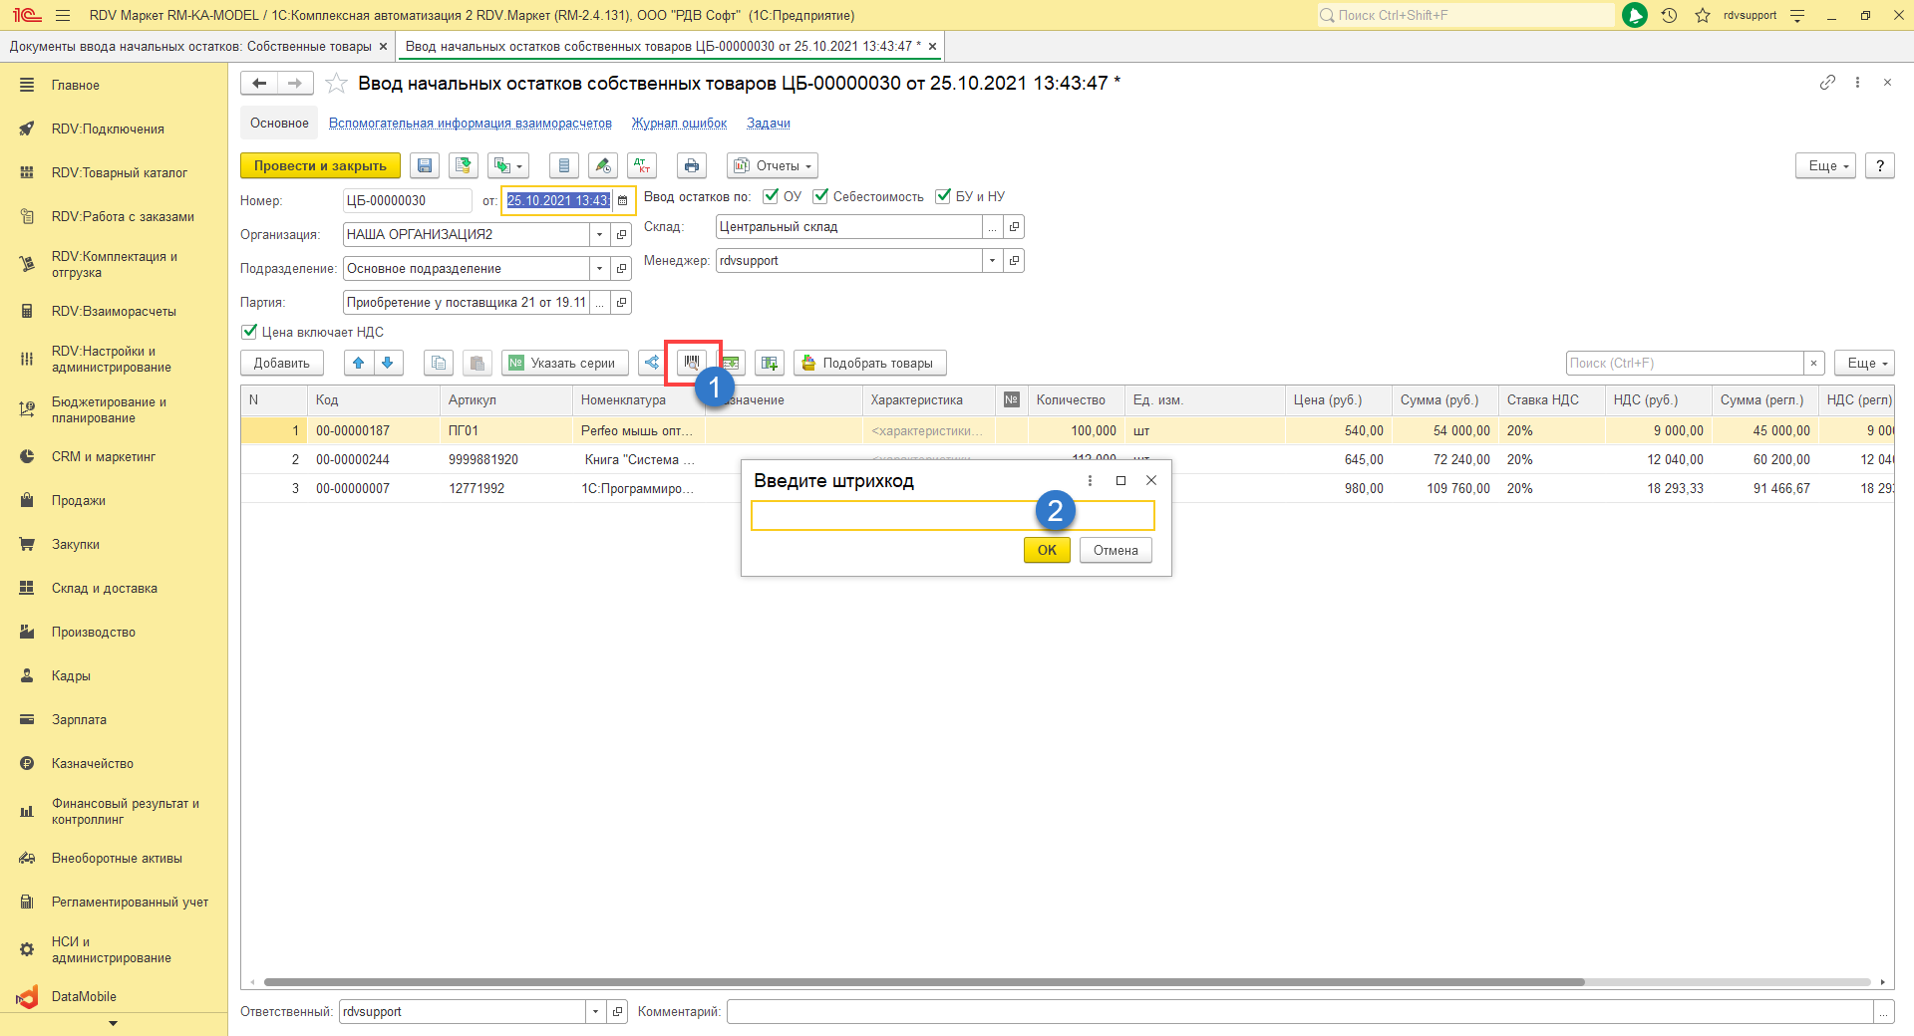1914x1036 pixels.
Task: Open the calendar picker next to date
Action: (623, 201)
